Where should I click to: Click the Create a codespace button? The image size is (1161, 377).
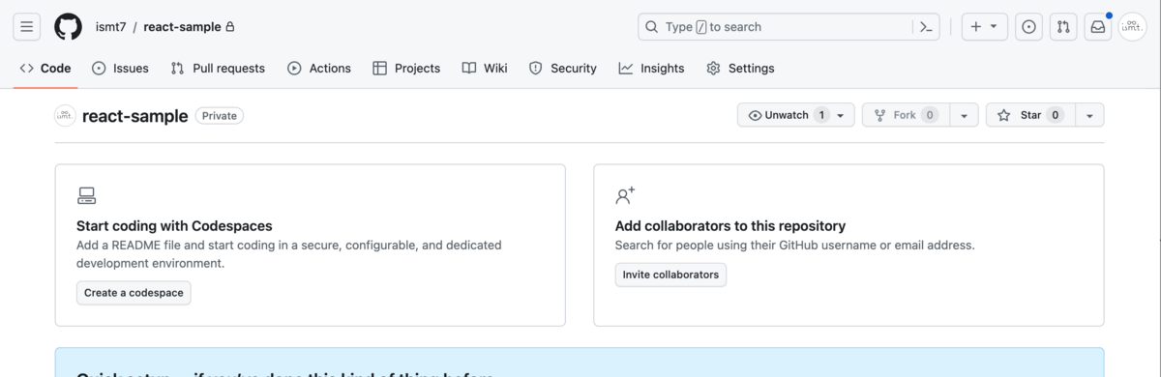pyautogui.click(x=134, y=293)
